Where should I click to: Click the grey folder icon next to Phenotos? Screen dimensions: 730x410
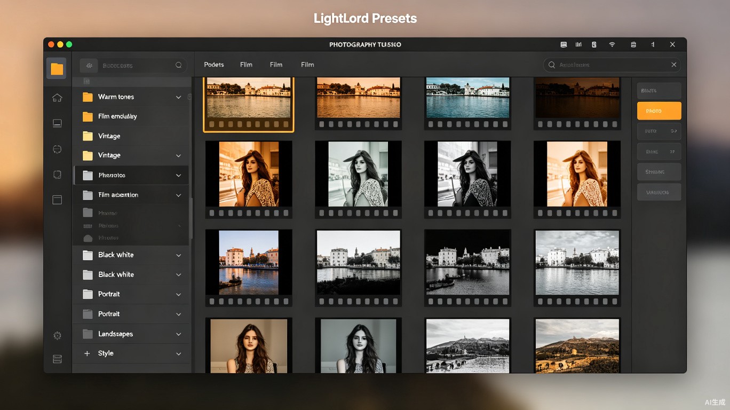(x=88, y=175)
